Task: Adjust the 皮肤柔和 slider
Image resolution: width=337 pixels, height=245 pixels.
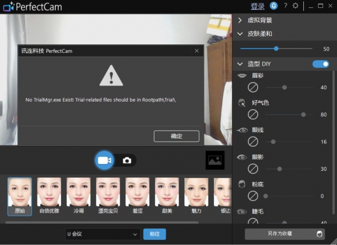Action: click(276, 49)
